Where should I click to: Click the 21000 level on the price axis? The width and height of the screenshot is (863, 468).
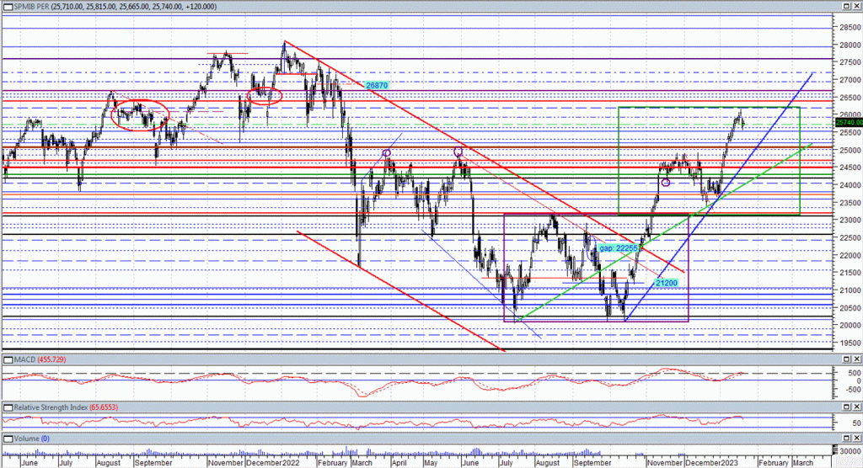tap(850, 290)
